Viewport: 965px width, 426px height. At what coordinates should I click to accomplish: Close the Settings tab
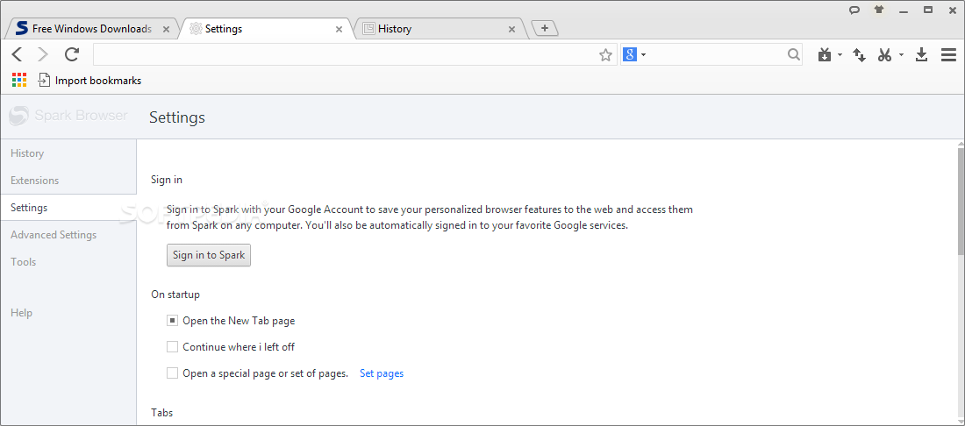340,29
